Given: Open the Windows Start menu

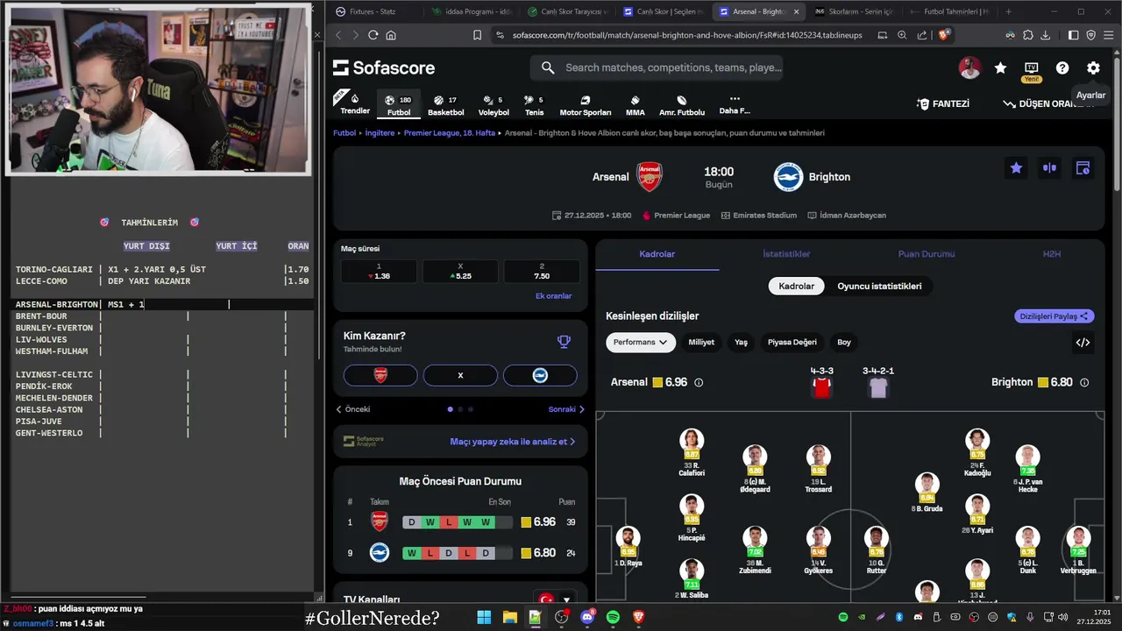Looking at the screenshot, I should 484,618.
